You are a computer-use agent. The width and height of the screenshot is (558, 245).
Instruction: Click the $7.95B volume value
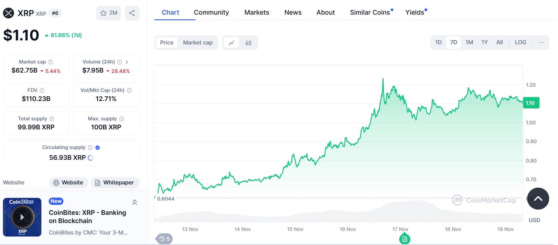(93, 71)
